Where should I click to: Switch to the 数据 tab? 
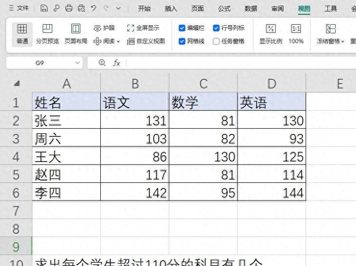(x=250, y=9)
